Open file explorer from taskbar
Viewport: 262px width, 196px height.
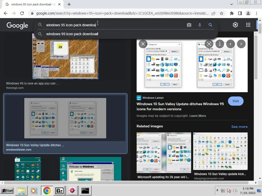pos(21,191)
